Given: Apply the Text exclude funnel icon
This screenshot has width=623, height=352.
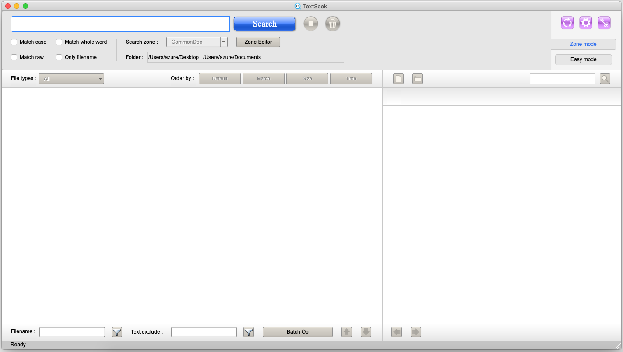Looking at the screenshot, I should 249,332.
